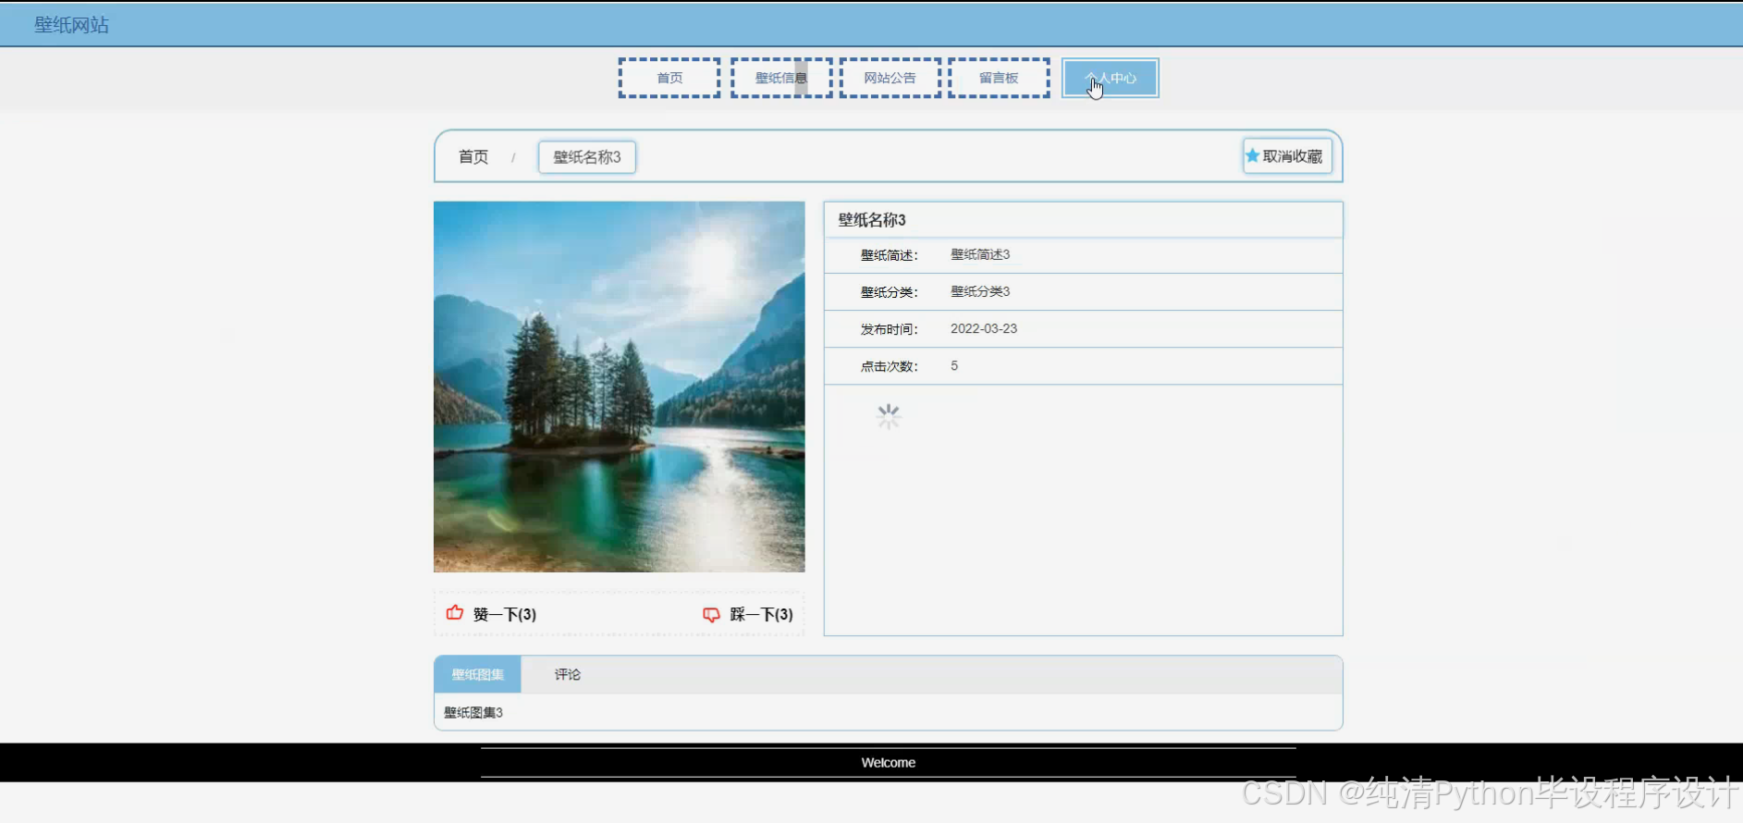Image resolution: width=1743 pixels, height=823 pixels.
Task: Click the Welcome footer text
Action: tap(889, 763)
